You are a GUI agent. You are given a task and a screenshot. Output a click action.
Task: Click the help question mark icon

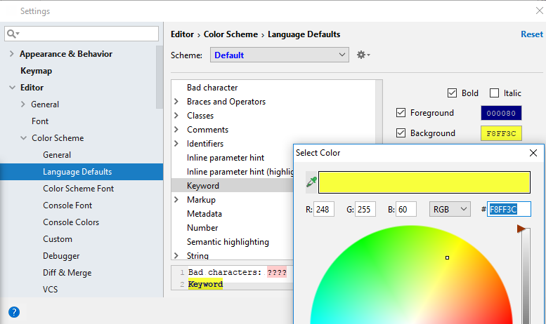click(14, 312)
